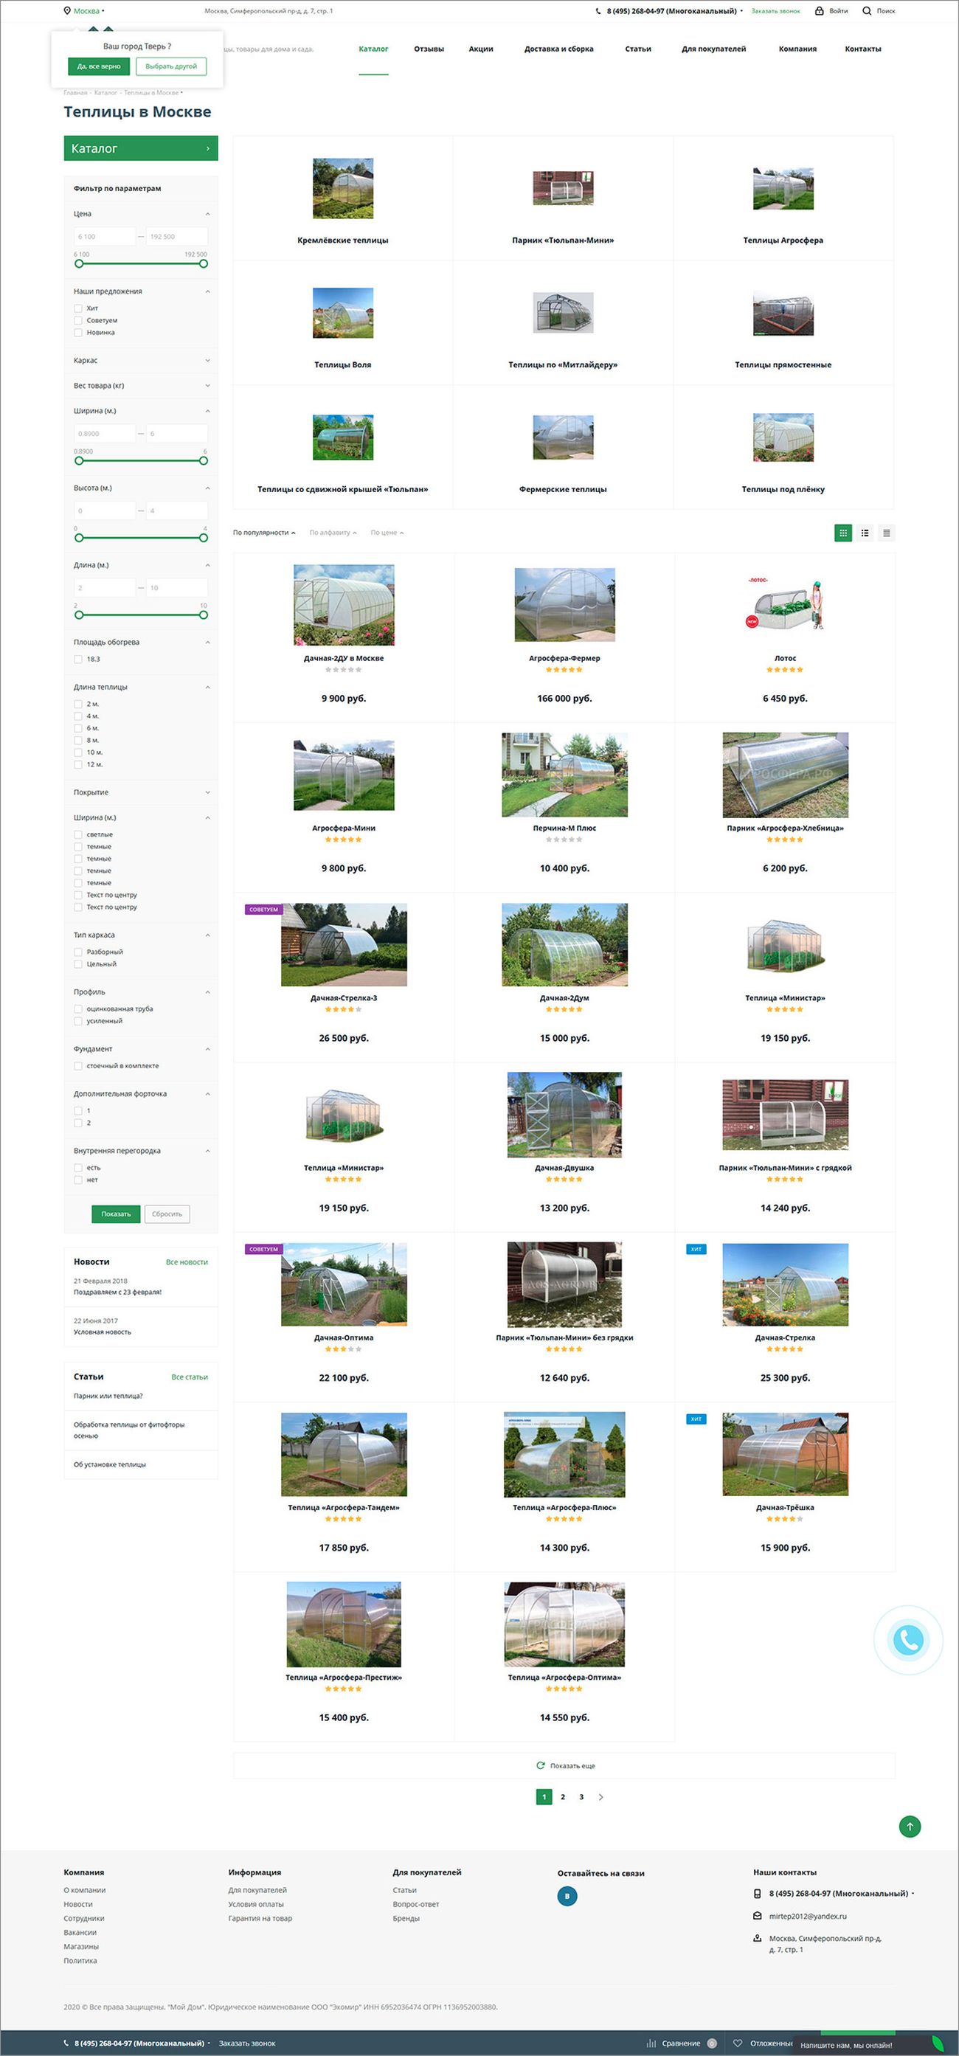Enable the 'Разборный' frame type checkbox
Screen dimensions: 959x2056
coord(78,952)
